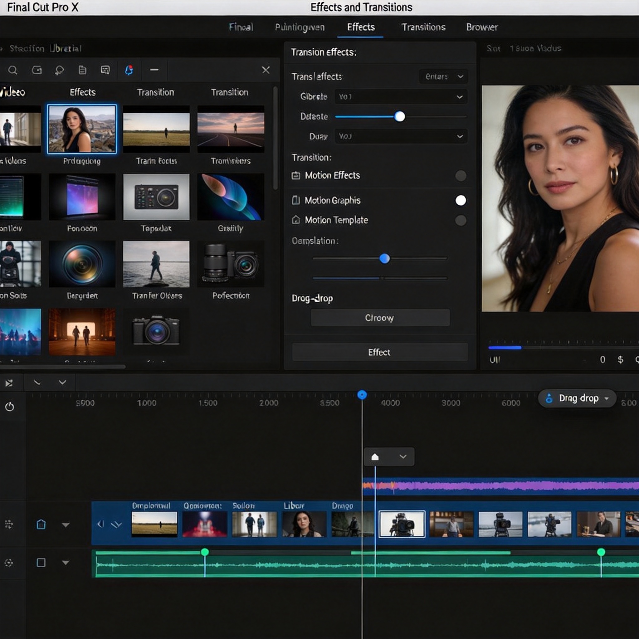Open the Gibrate dropdown

click(x=401, y=97)
